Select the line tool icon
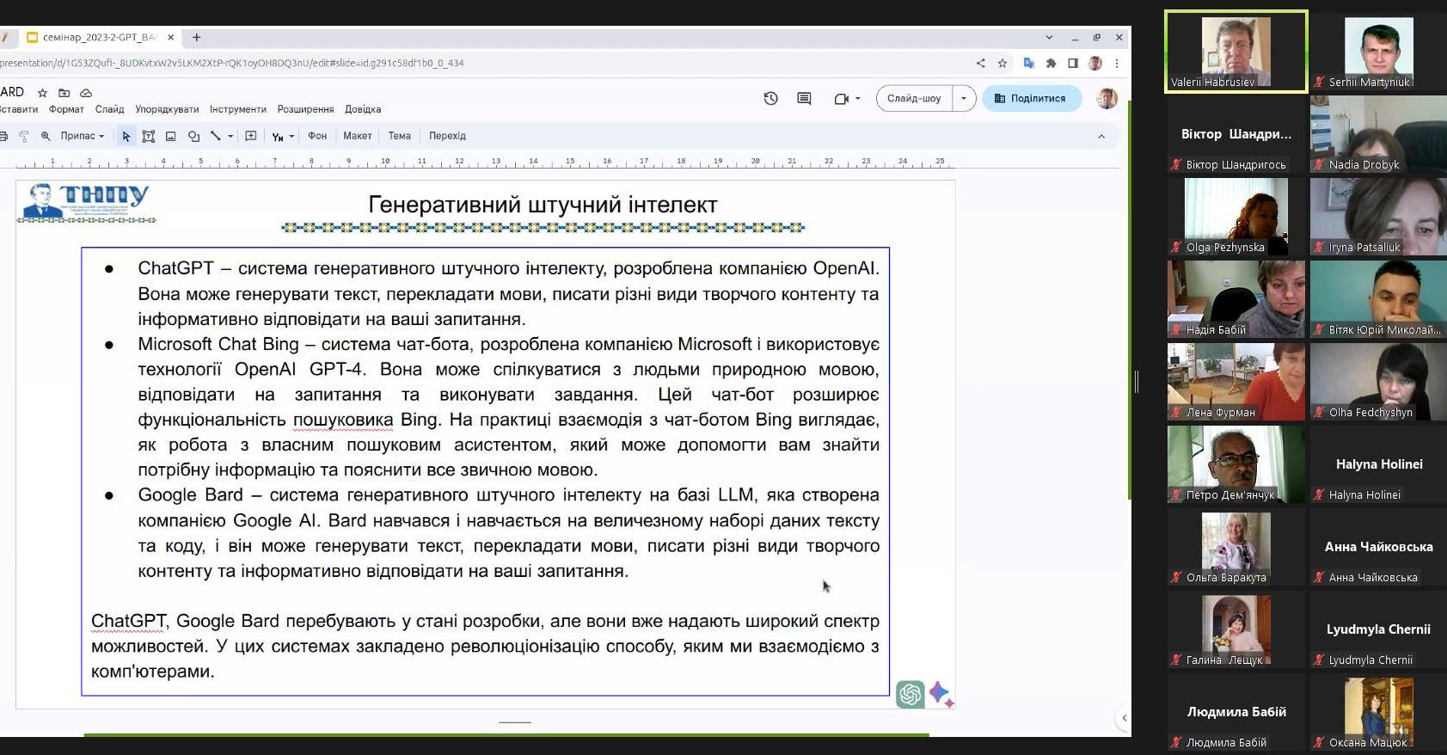Viewport: 1447px width, 755px height. pyautogui.click(x=216, y=136)
